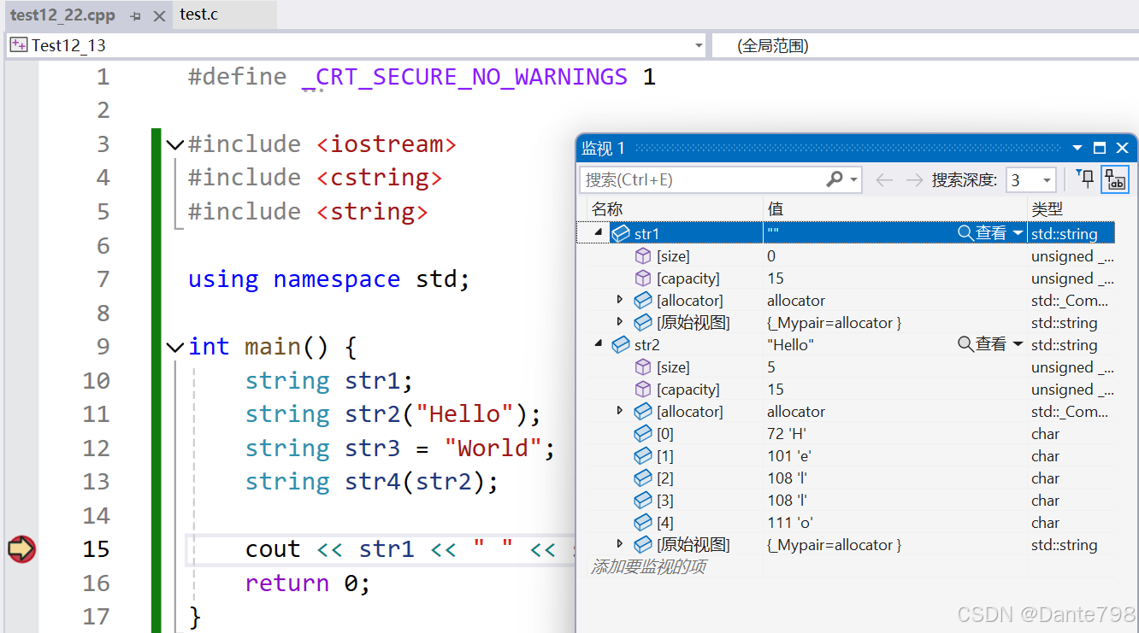Click 添加要监视的项 to add a watch

coord(648,566)
